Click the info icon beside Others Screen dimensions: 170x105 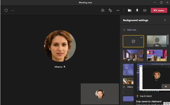pyautogui.click(x=124, y=87)
